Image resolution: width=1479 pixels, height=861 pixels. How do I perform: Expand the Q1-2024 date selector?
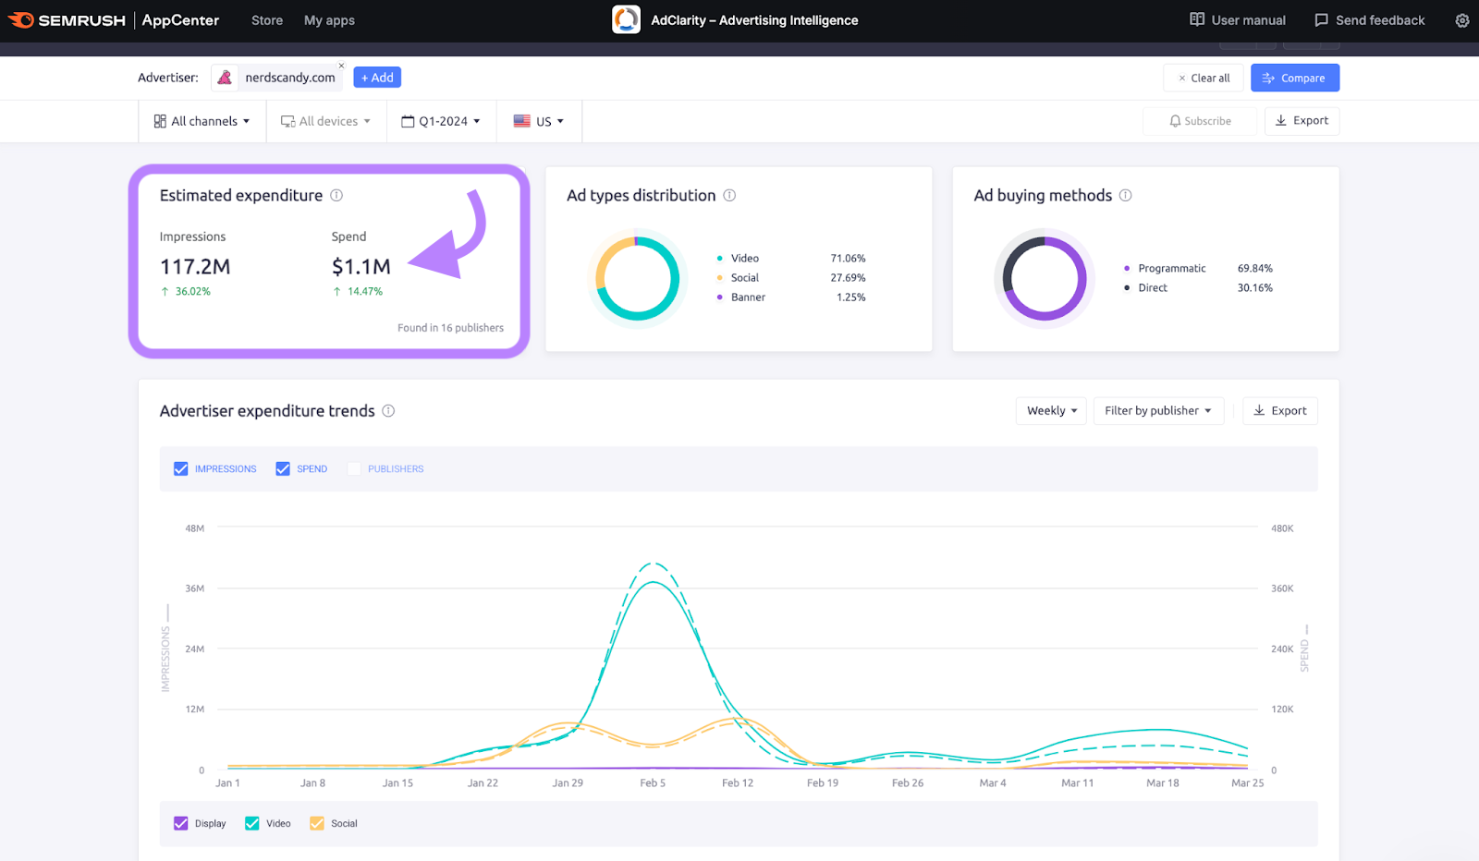(x=441, y=121)
